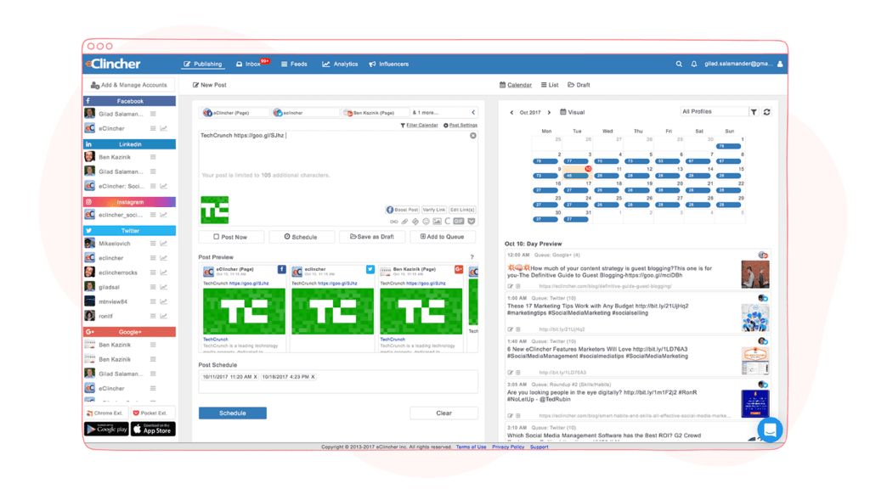Open analytics chart icon for ronitf
Image resolution: width=870 pixels, height=489 pixels.
[x=164, y=316]
